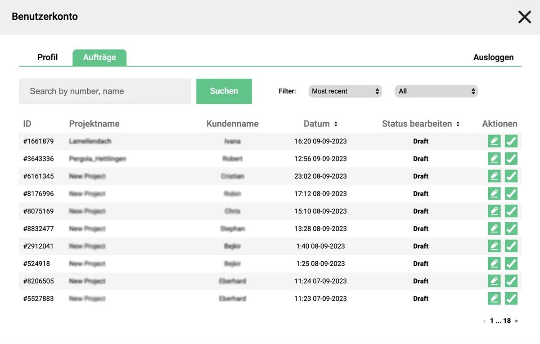Screen dimensions: 540x344
Task: Open edit icon for order #8832477
Action: coord(494,229)
